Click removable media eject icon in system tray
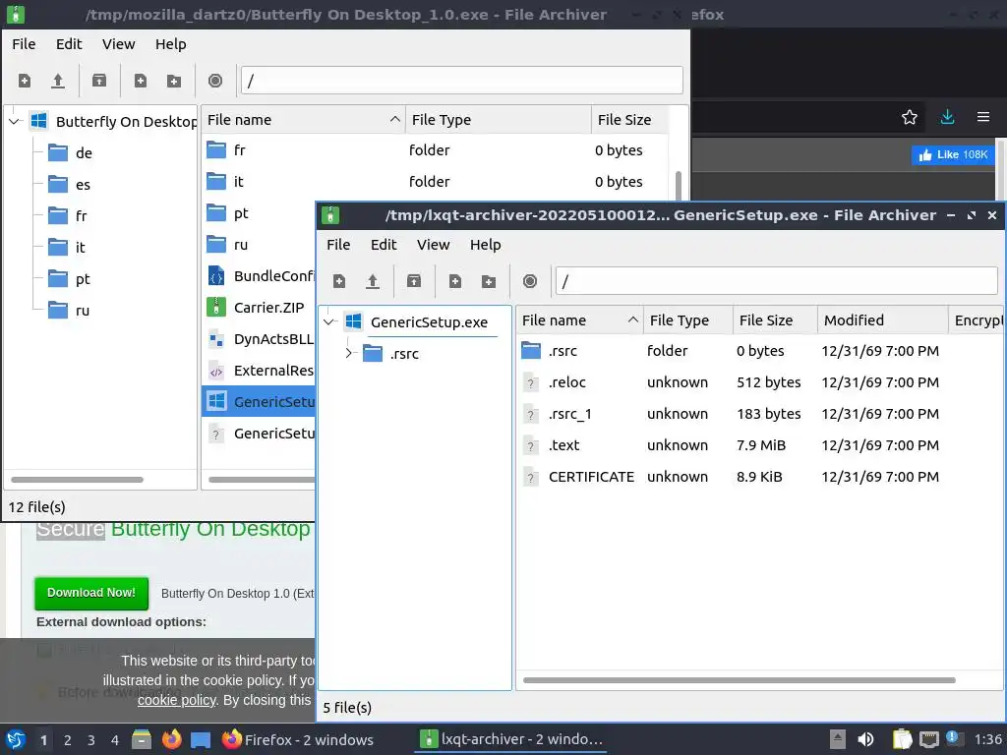Screen dimensions: 1007x755 837,739
